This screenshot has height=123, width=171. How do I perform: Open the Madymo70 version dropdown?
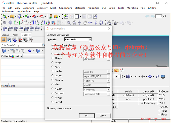pyautogui.click(x=109, y=81)
